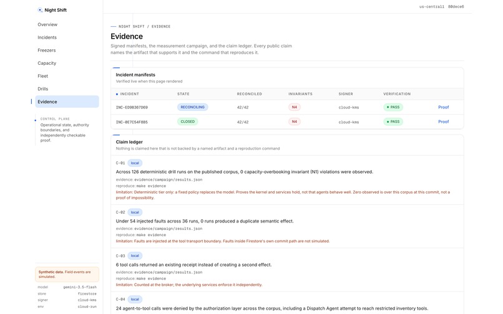This screenshot has width=503, height=314.
Task: Click the Synthetic data notice banner
Action: click(67, 274)
